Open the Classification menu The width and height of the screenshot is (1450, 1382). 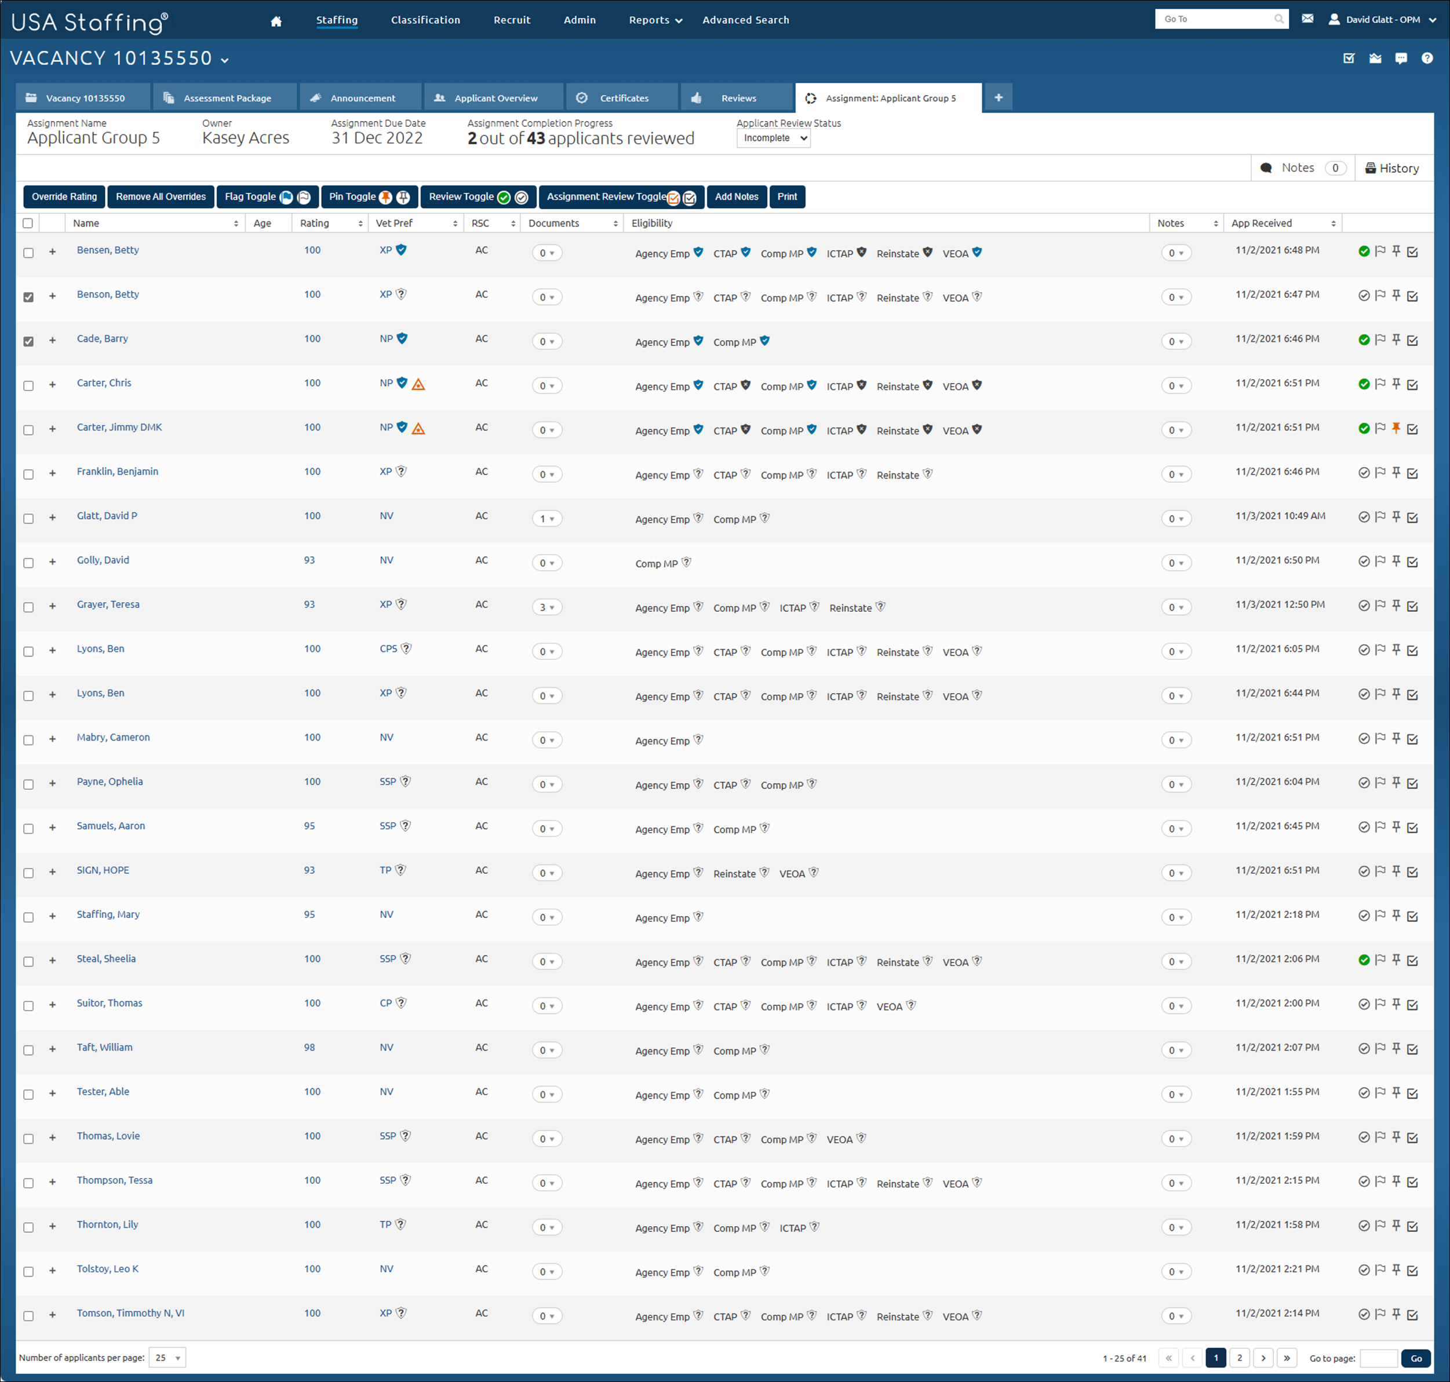pyautogui.click(x=425, y=20)
